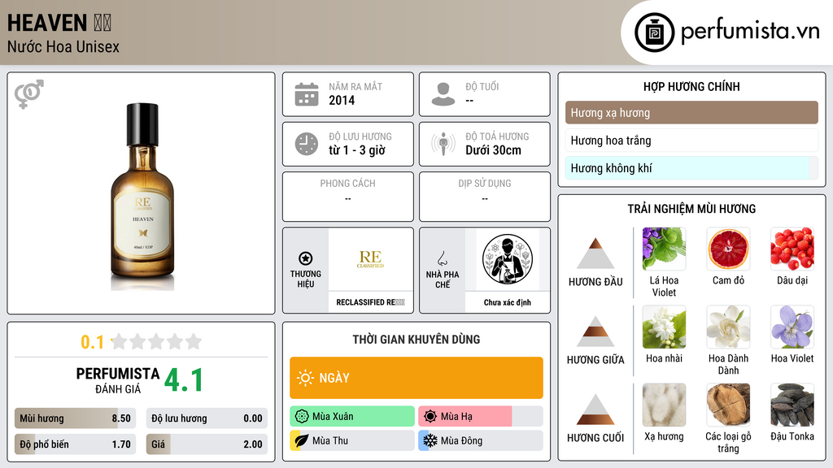Click the nose icon above Nhà pha chế
The image size is (833, 468).
442,258
